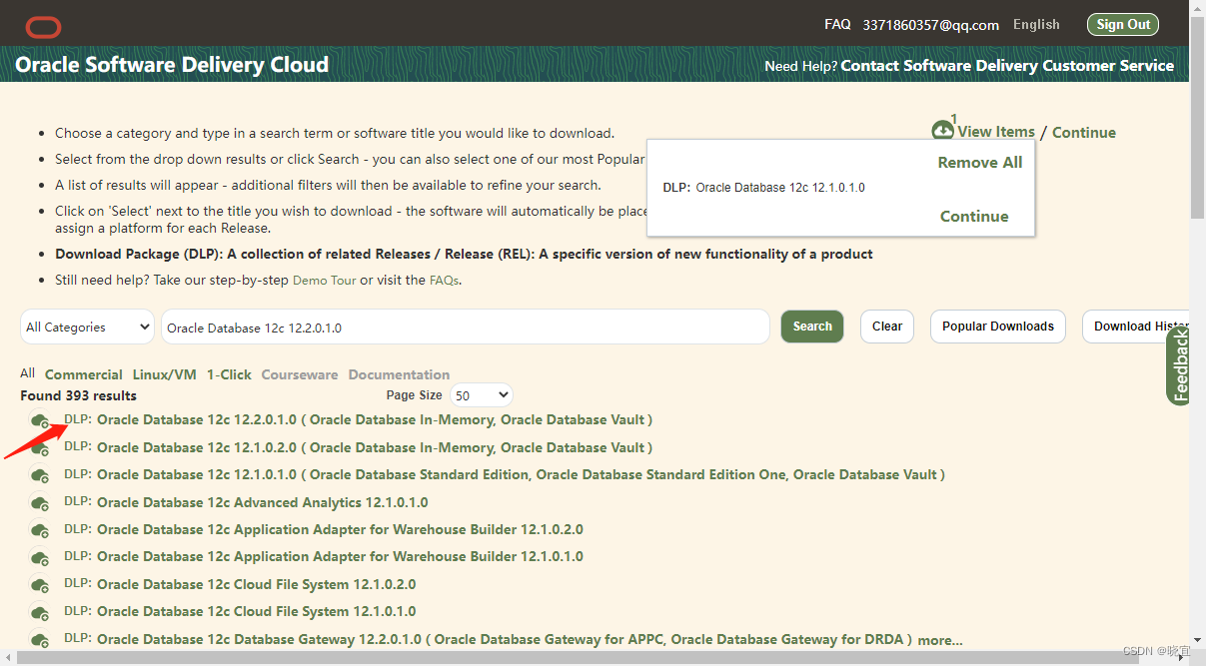This screenshot has height=666, width=1206.
Task: Click cloud icon beside Cloud File System 12.1.0.1.0
Action: [40, 612]
